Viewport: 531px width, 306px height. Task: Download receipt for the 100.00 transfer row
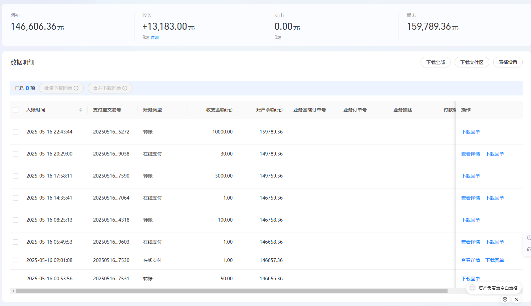471,220
